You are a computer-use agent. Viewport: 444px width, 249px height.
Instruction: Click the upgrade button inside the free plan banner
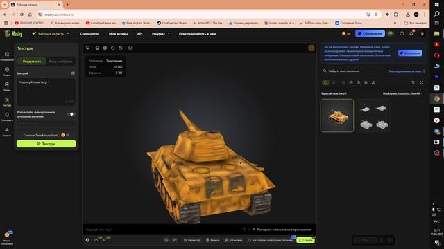(x=410, y=53)
